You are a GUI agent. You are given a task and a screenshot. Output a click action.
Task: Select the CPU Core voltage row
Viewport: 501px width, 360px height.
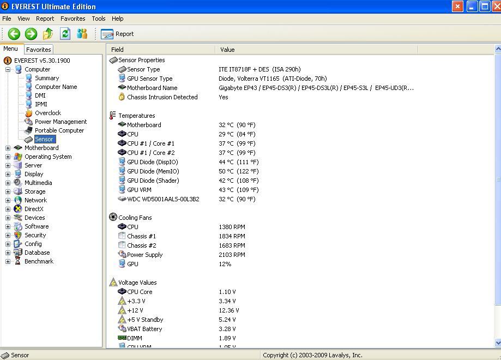[x=140, y=292]
